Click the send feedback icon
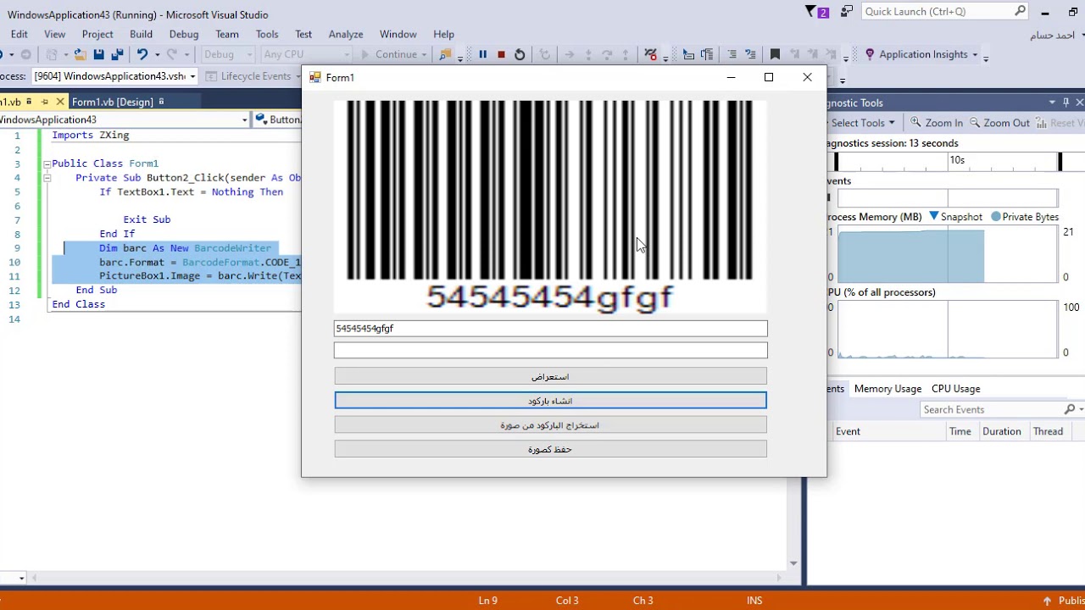The width and height of the screenshot is (1085, 610). (x=846, y=12)
